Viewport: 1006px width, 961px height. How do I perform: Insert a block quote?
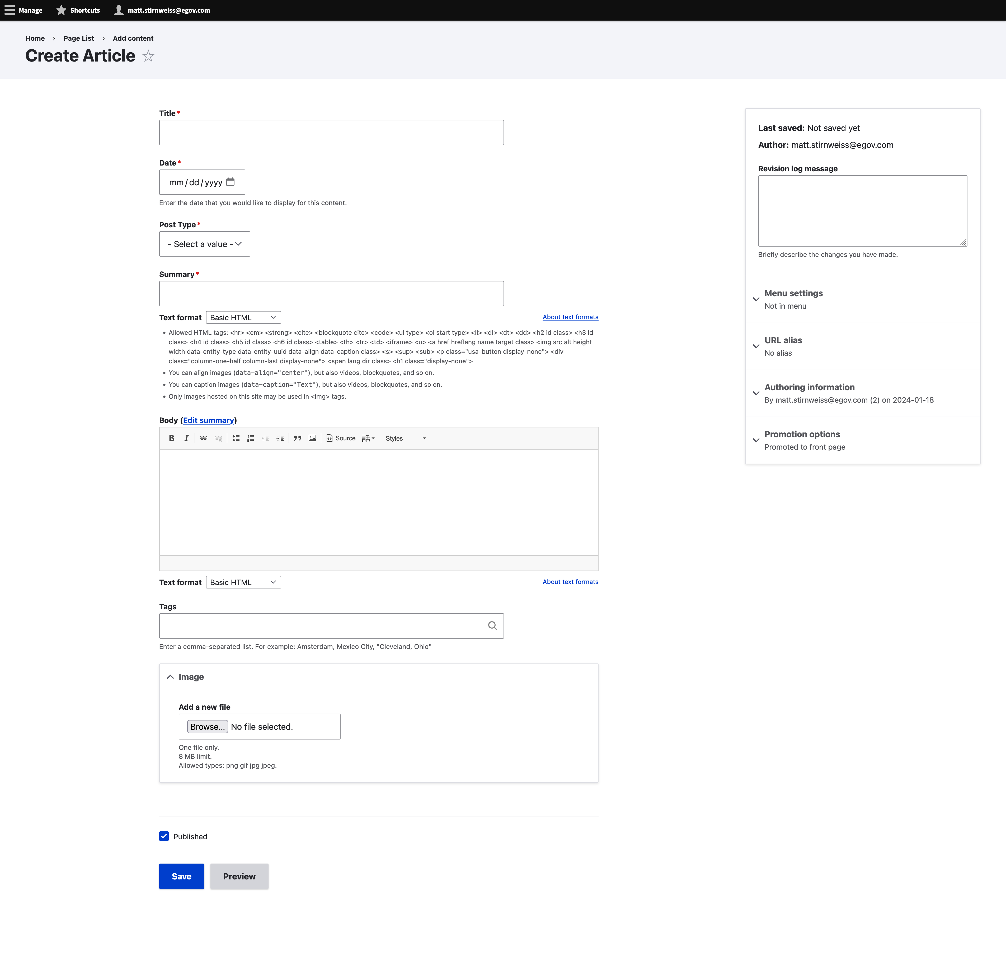(298, 438)
